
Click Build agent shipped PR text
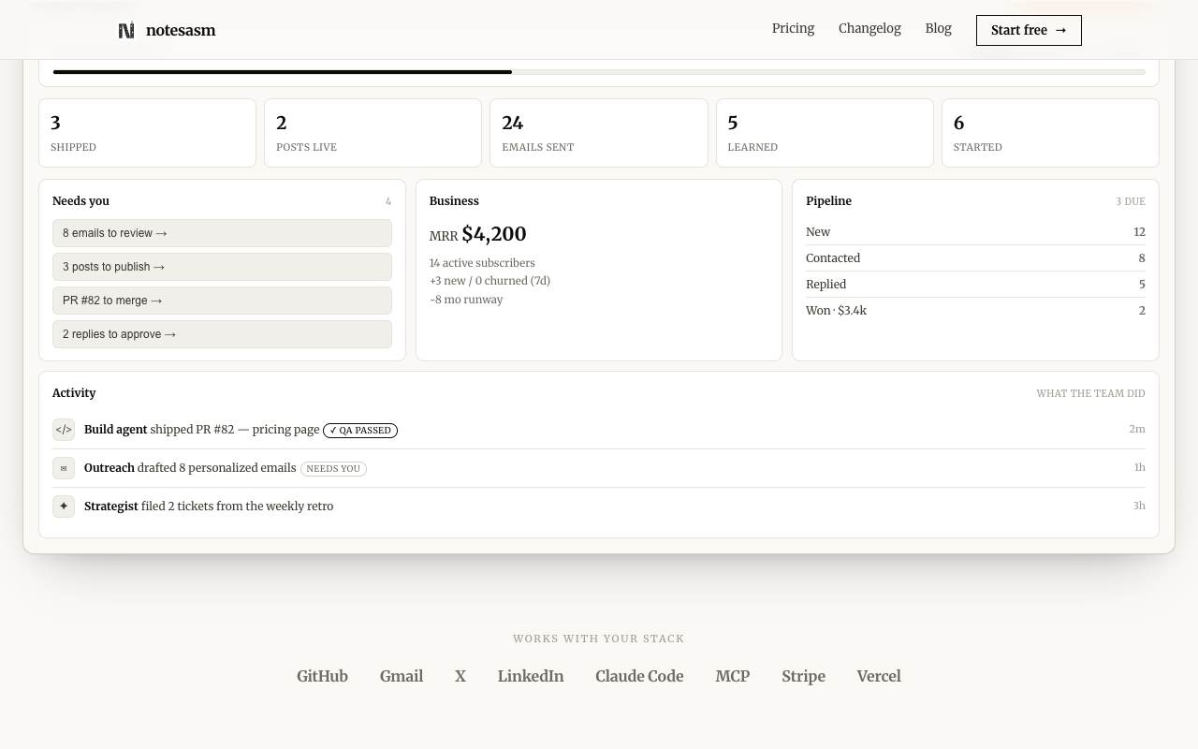click(202, 430)
